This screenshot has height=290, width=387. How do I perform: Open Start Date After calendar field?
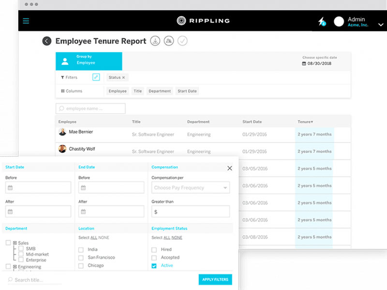pos(38,212)
